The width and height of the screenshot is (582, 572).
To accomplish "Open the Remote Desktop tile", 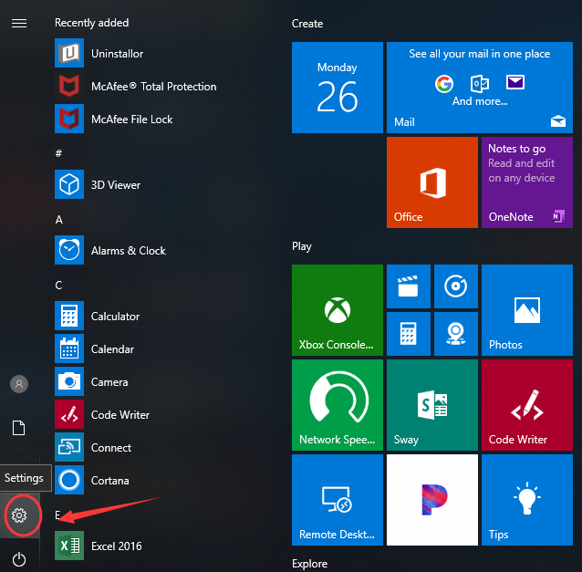I will pos(338,500).
